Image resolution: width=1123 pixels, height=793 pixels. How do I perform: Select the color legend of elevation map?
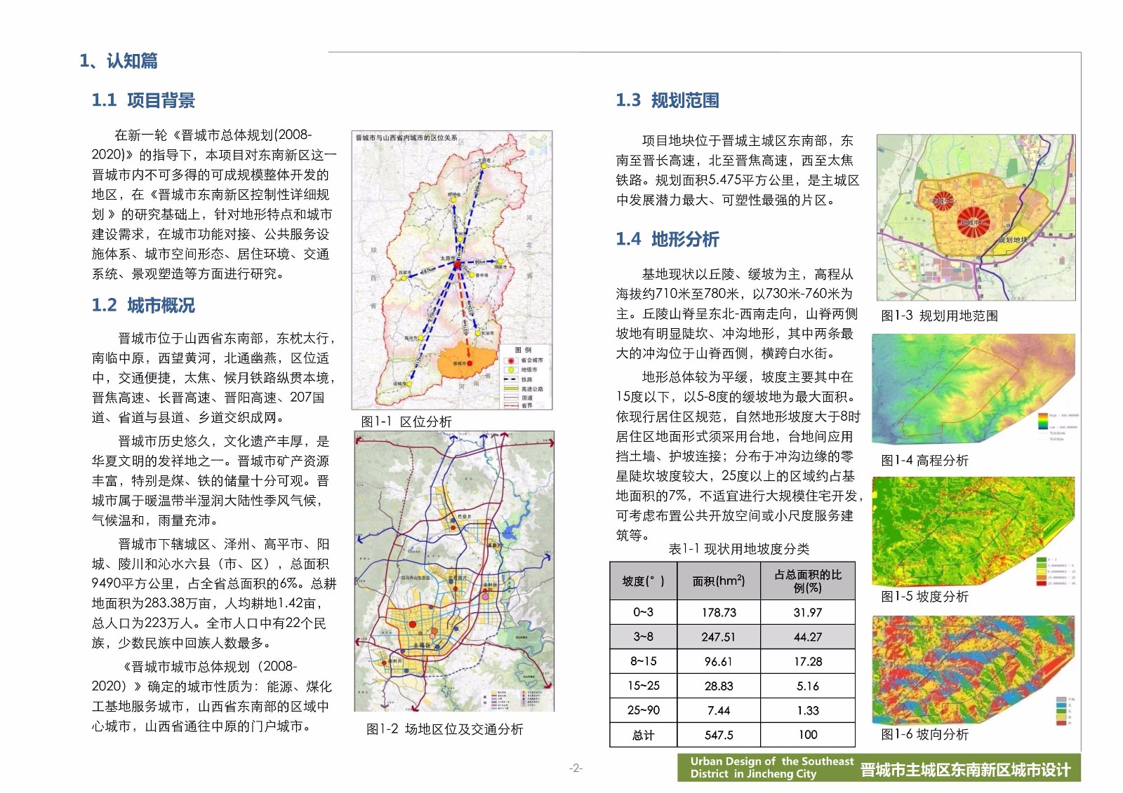coord(1057,426)
